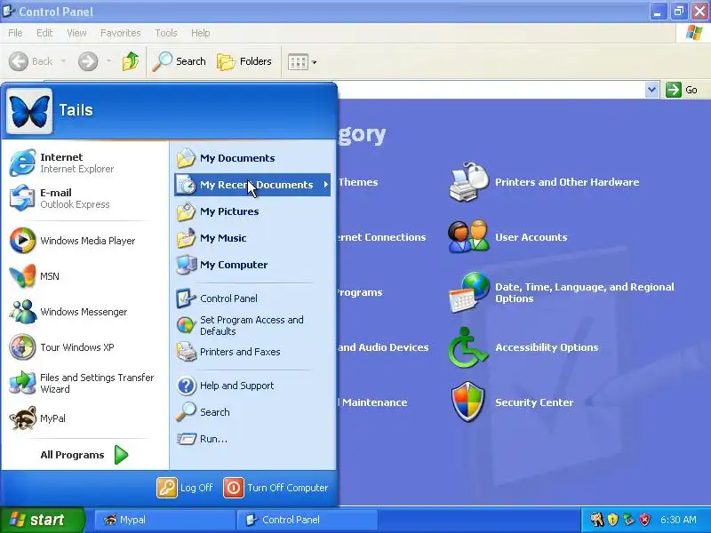Open My Documents folder
Screen dimensions: 711x533
point(252,158)
